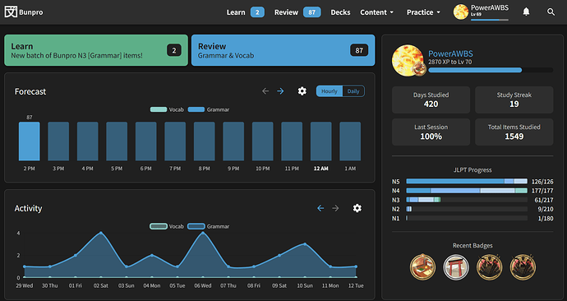Click the 61/217 N3 count
Screen dimensions: 567x301
(x=544, y=200)
